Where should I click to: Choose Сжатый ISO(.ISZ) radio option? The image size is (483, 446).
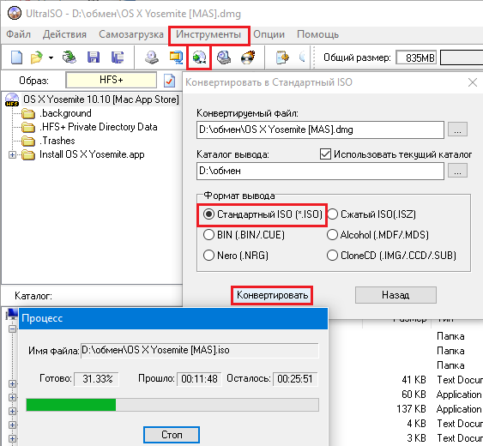tap(332, 214)
